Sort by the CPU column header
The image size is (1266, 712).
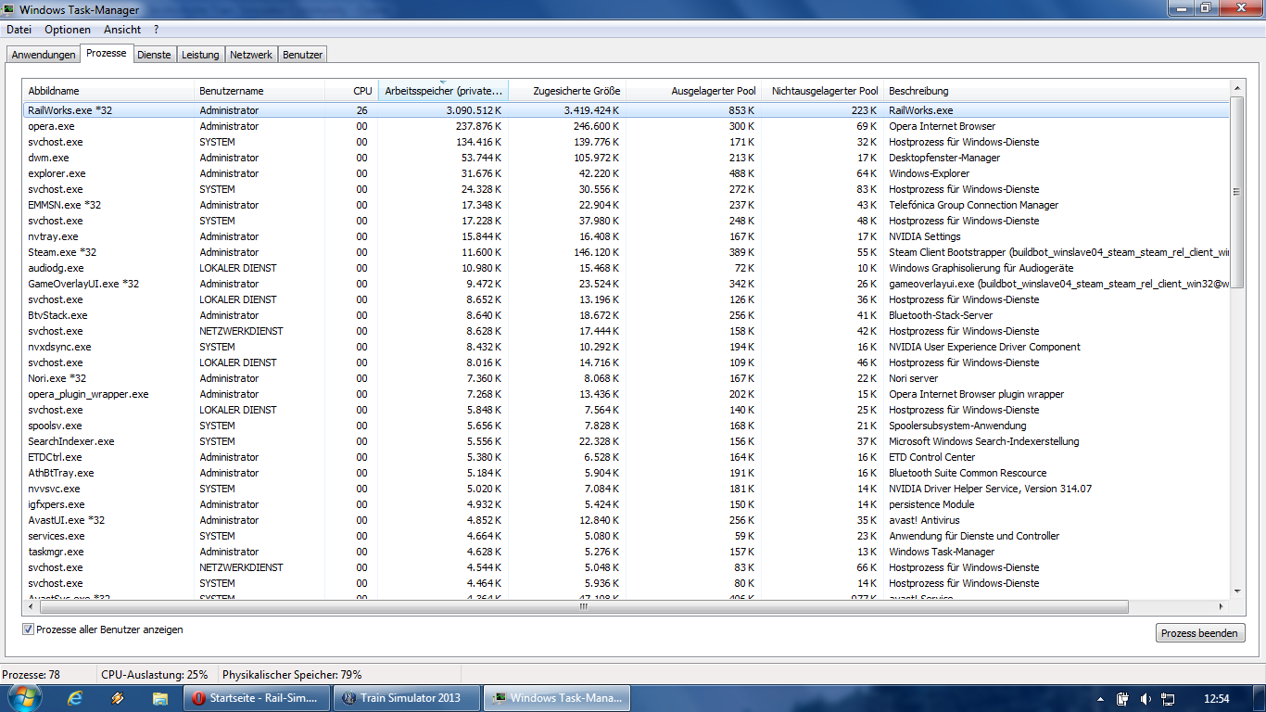click(x=351, y=91)
